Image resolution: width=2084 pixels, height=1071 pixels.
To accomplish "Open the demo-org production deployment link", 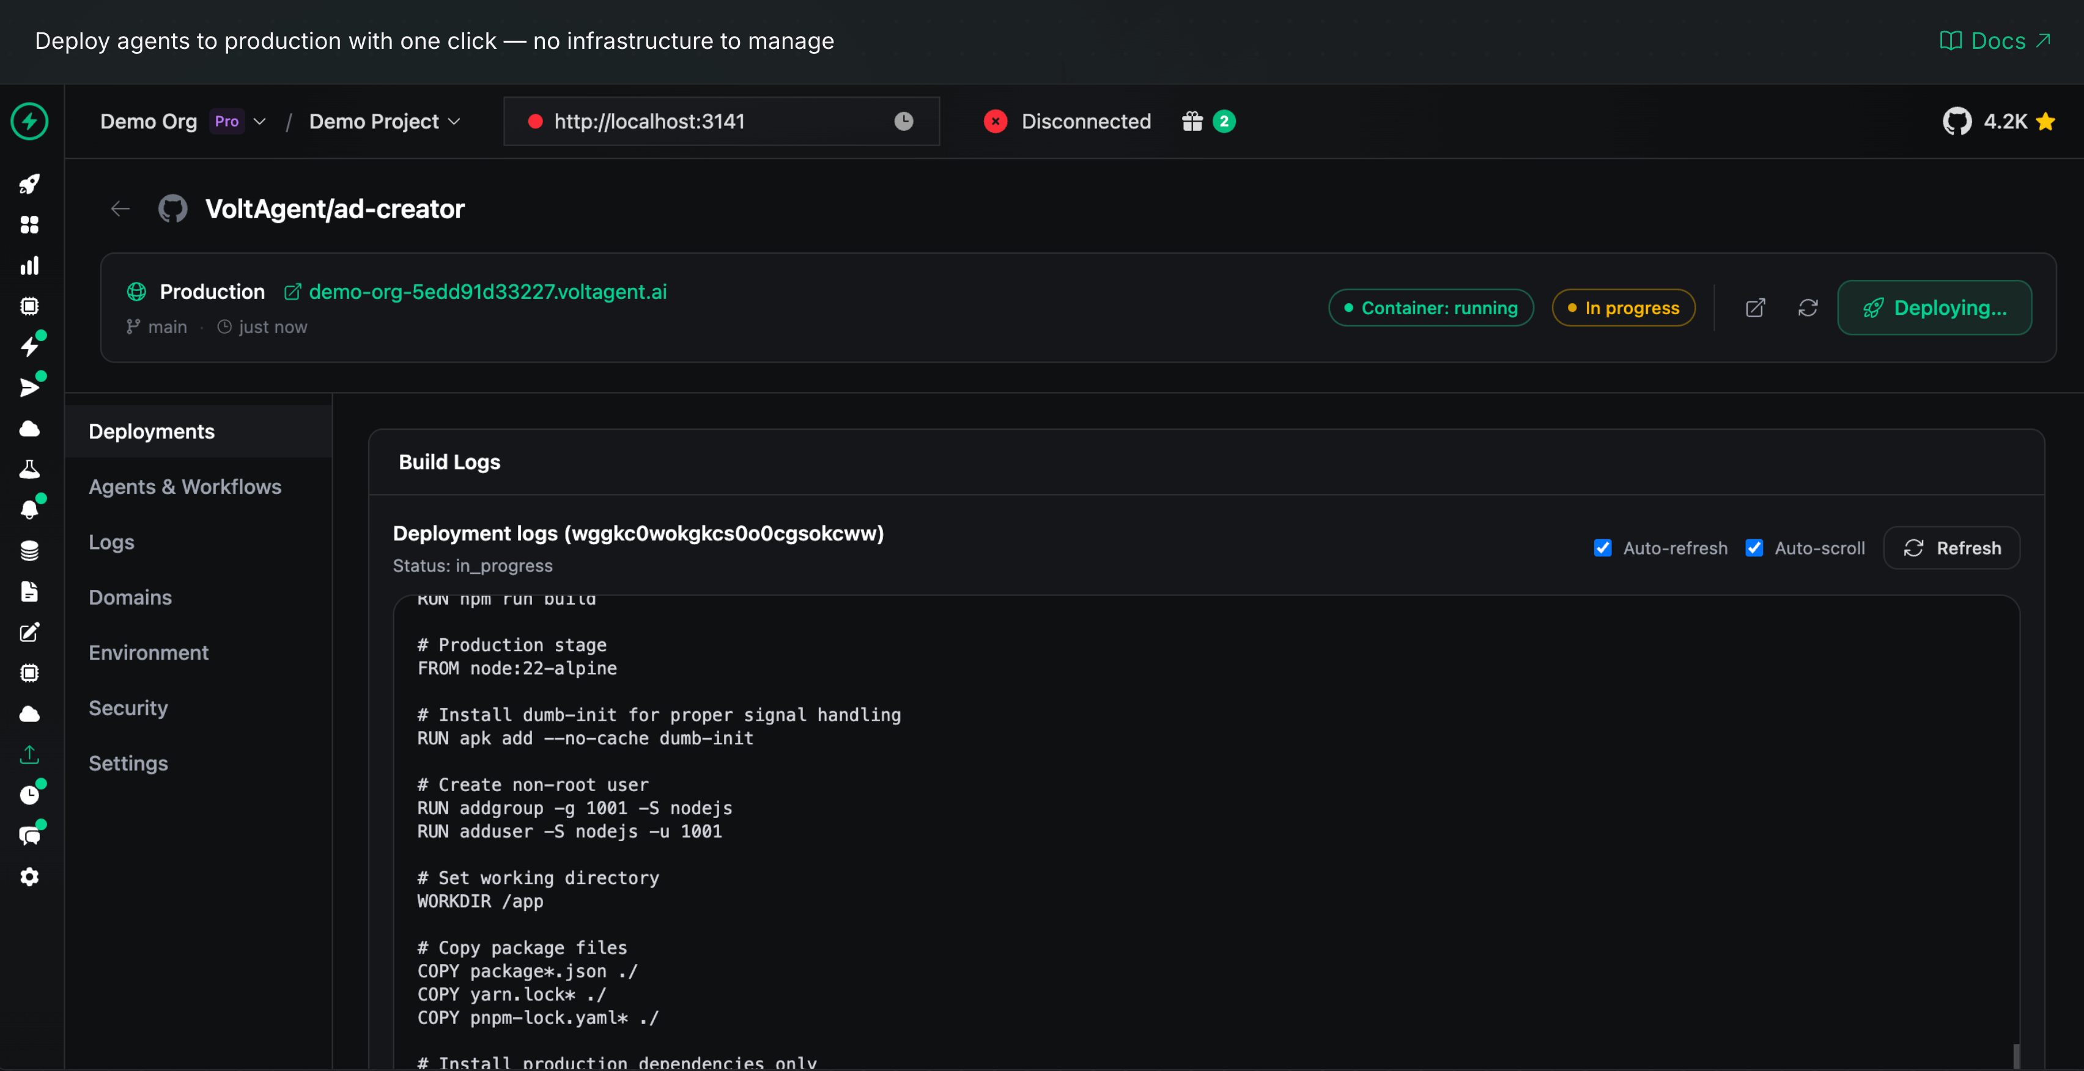I will pyautogui.click(x=487, y=292).
